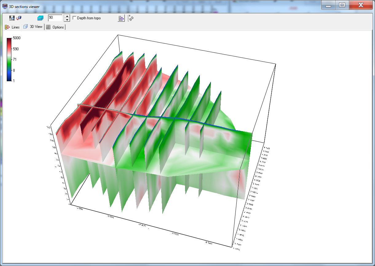Click the axes scale arrows icon
Viewport: 375px width, 266px height.
121,18
